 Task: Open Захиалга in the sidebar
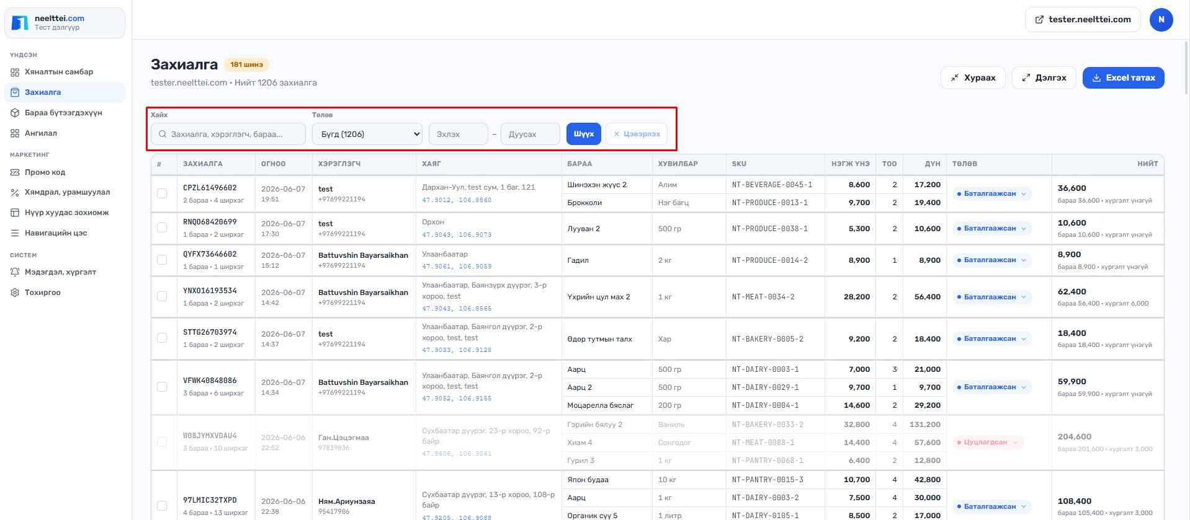[x=65, y=92]
